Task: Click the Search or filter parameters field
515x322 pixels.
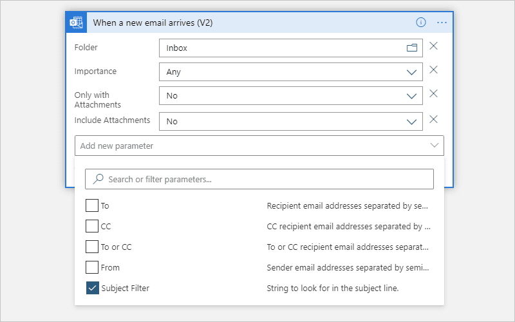Action: tap(259, 179)
